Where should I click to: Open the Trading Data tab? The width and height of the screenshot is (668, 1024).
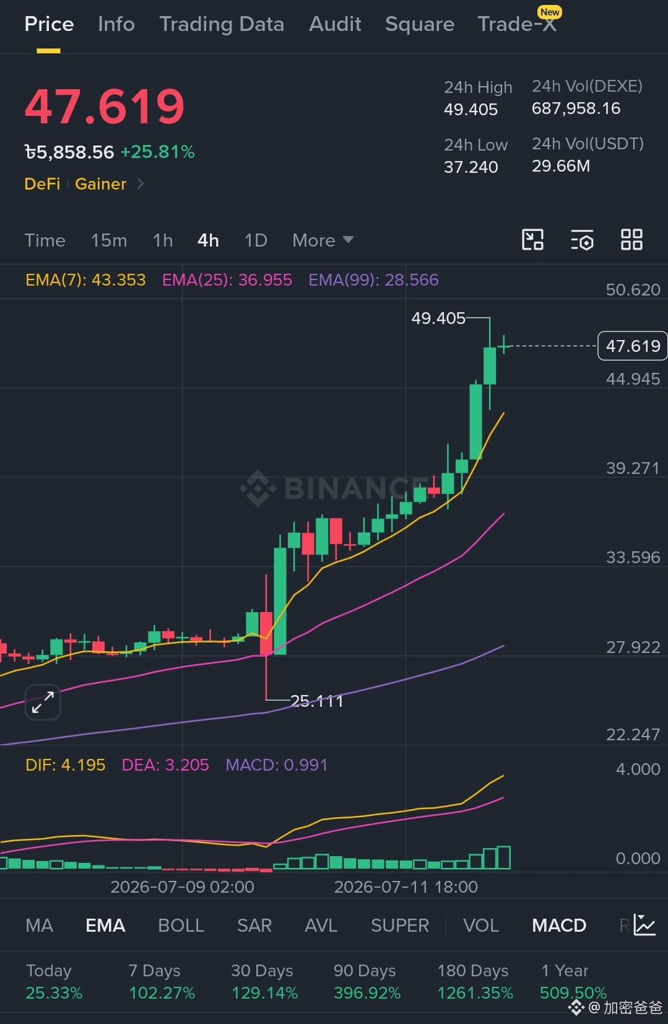(222, 24)
